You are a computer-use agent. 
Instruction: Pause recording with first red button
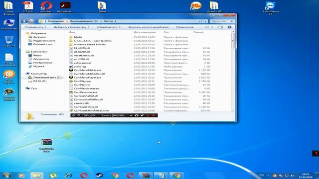[148, 115]
